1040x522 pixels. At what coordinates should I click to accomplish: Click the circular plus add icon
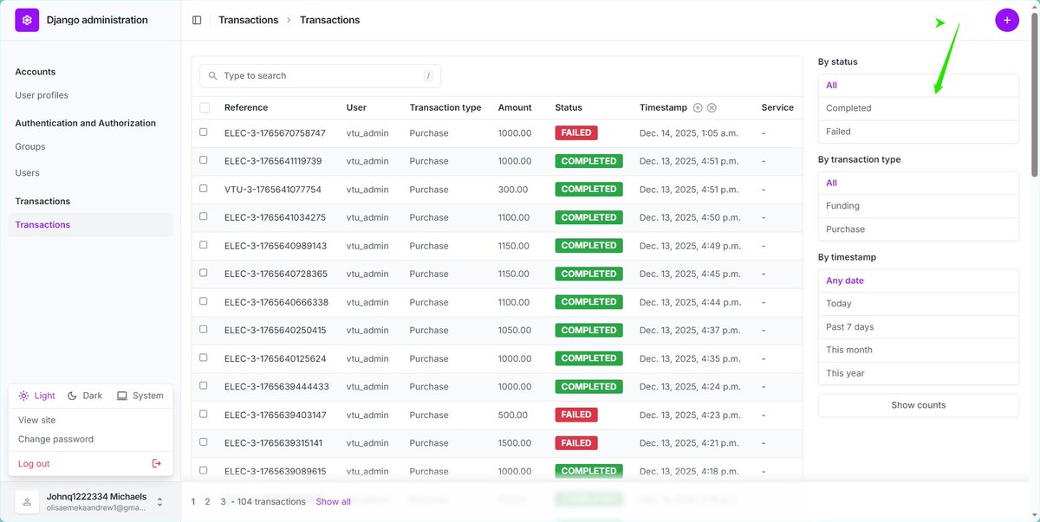[x=1006, y=19]
